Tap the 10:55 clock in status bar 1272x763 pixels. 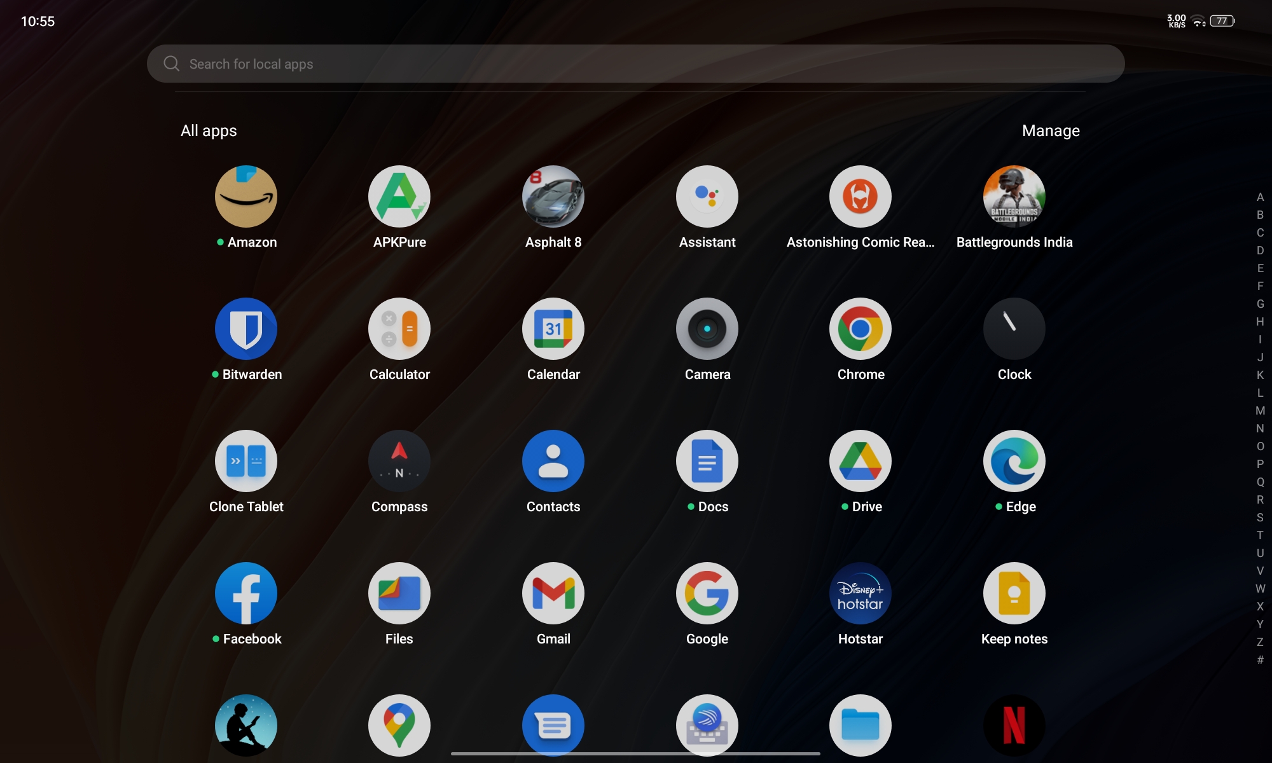[38, 21]
